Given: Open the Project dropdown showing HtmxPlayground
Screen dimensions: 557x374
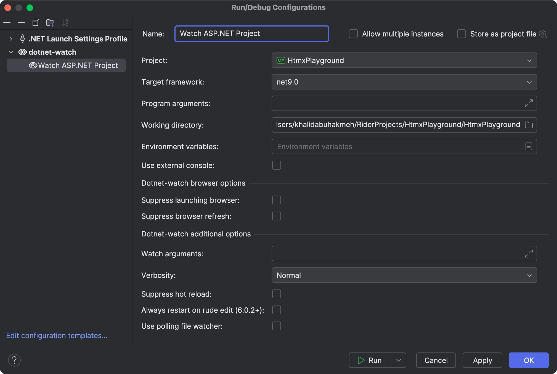Looking at the screenshot, I should (x=404, y=60).
